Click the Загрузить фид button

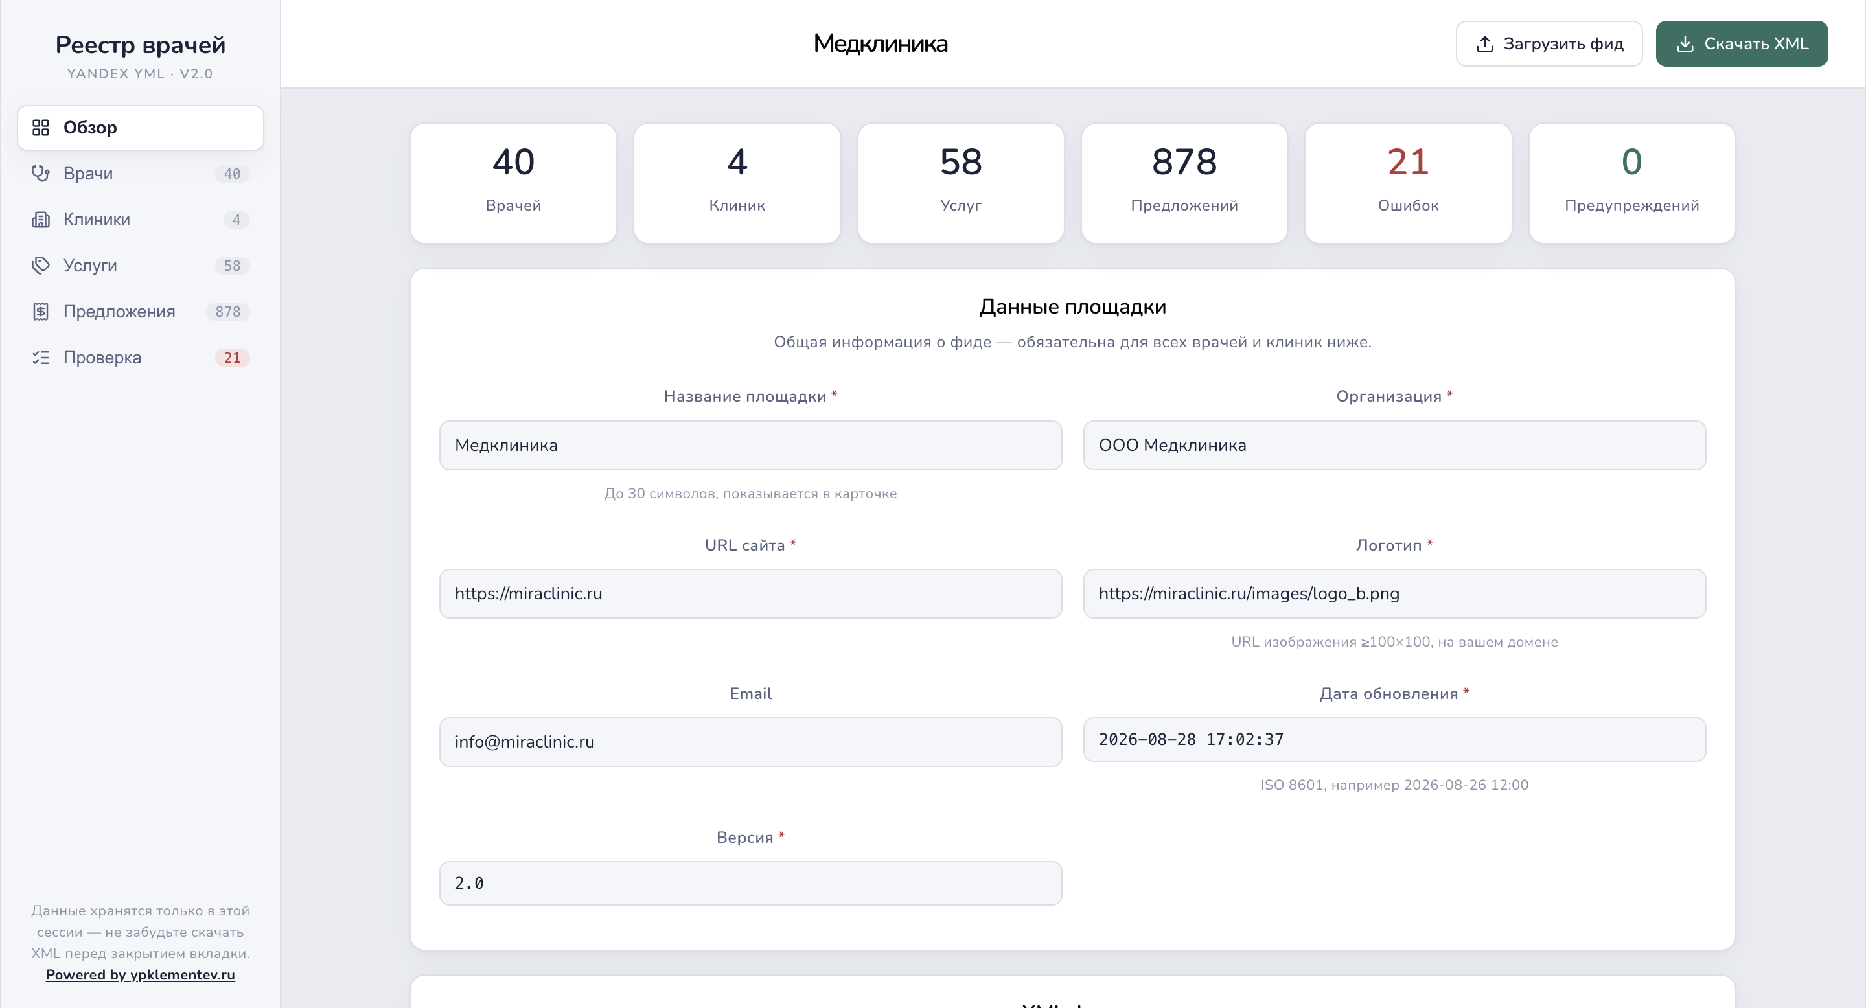tap(1549, 43)
